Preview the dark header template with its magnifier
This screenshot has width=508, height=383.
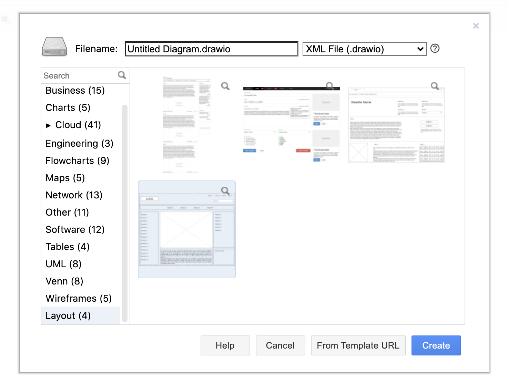pos(330,85)
